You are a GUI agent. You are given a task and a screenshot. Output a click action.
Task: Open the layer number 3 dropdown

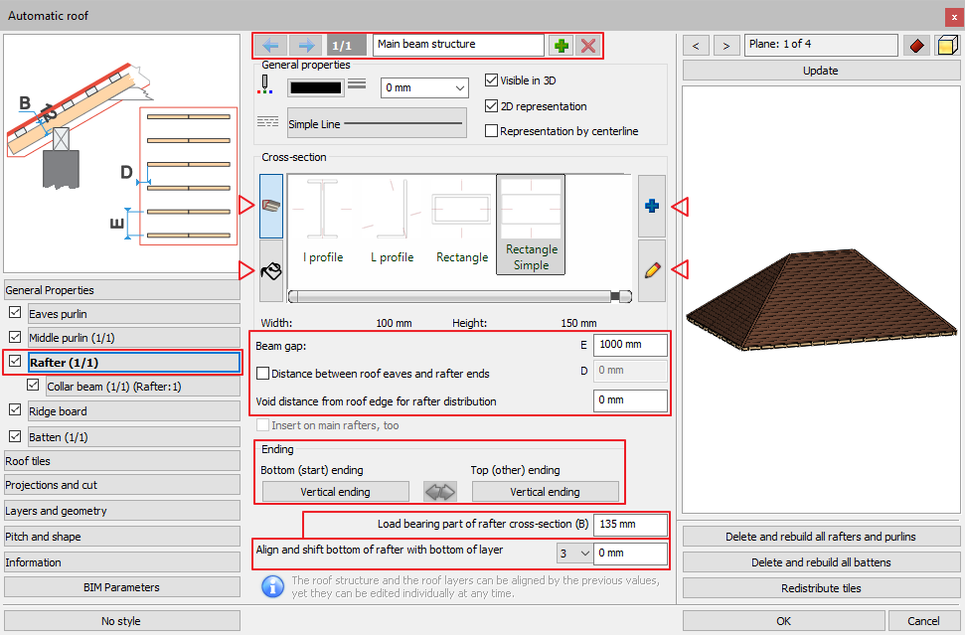coord(574,553)
